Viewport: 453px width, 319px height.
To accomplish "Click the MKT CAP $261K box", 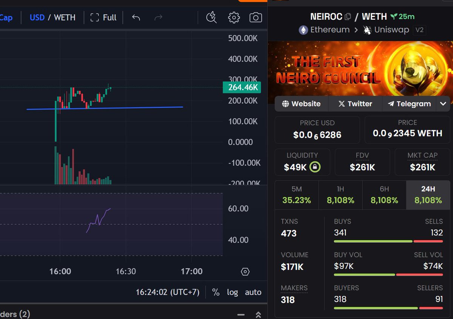I will click(x=422, y=162).
